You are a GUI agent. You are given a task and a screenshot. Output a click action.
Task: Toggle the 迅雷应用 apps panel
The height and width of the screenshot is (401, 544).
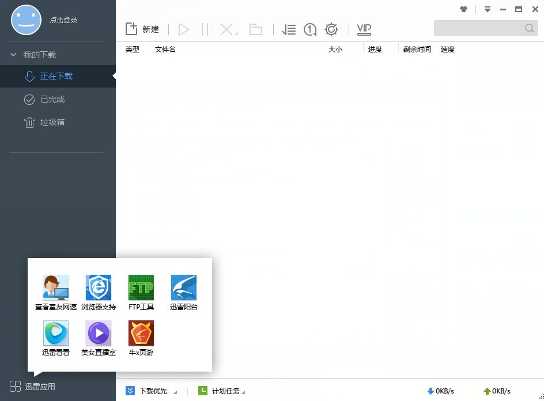point(33,387)
